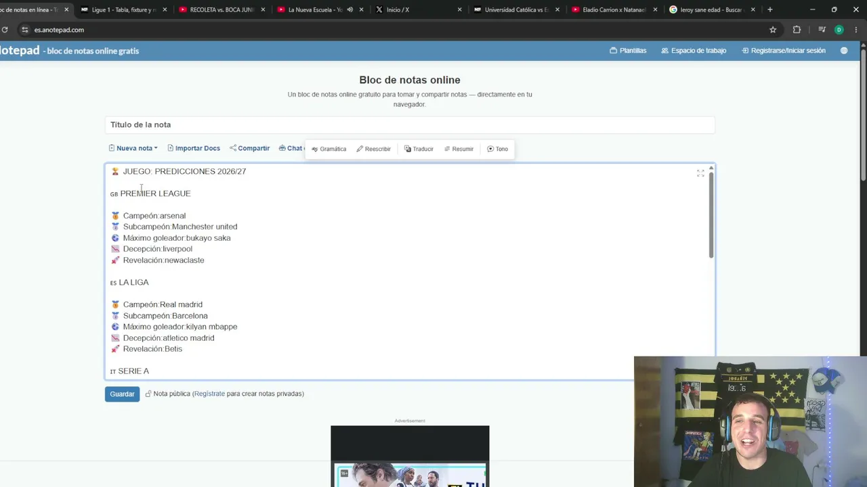Image resolution: width=867 pixels, height=487 pixels.
Task: Save the note with Guardar
Action: (122, 394)
